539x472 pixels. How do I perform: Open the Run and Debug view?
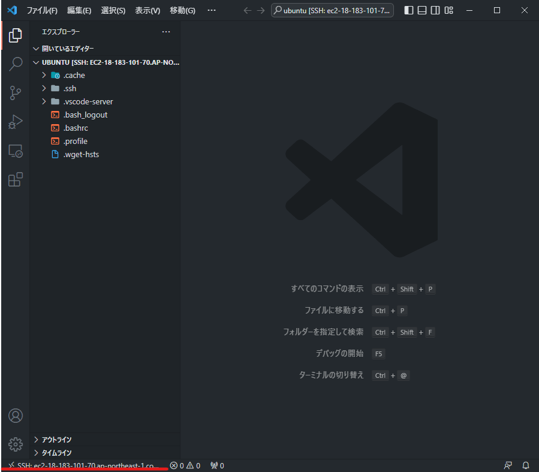click(15, 122)
